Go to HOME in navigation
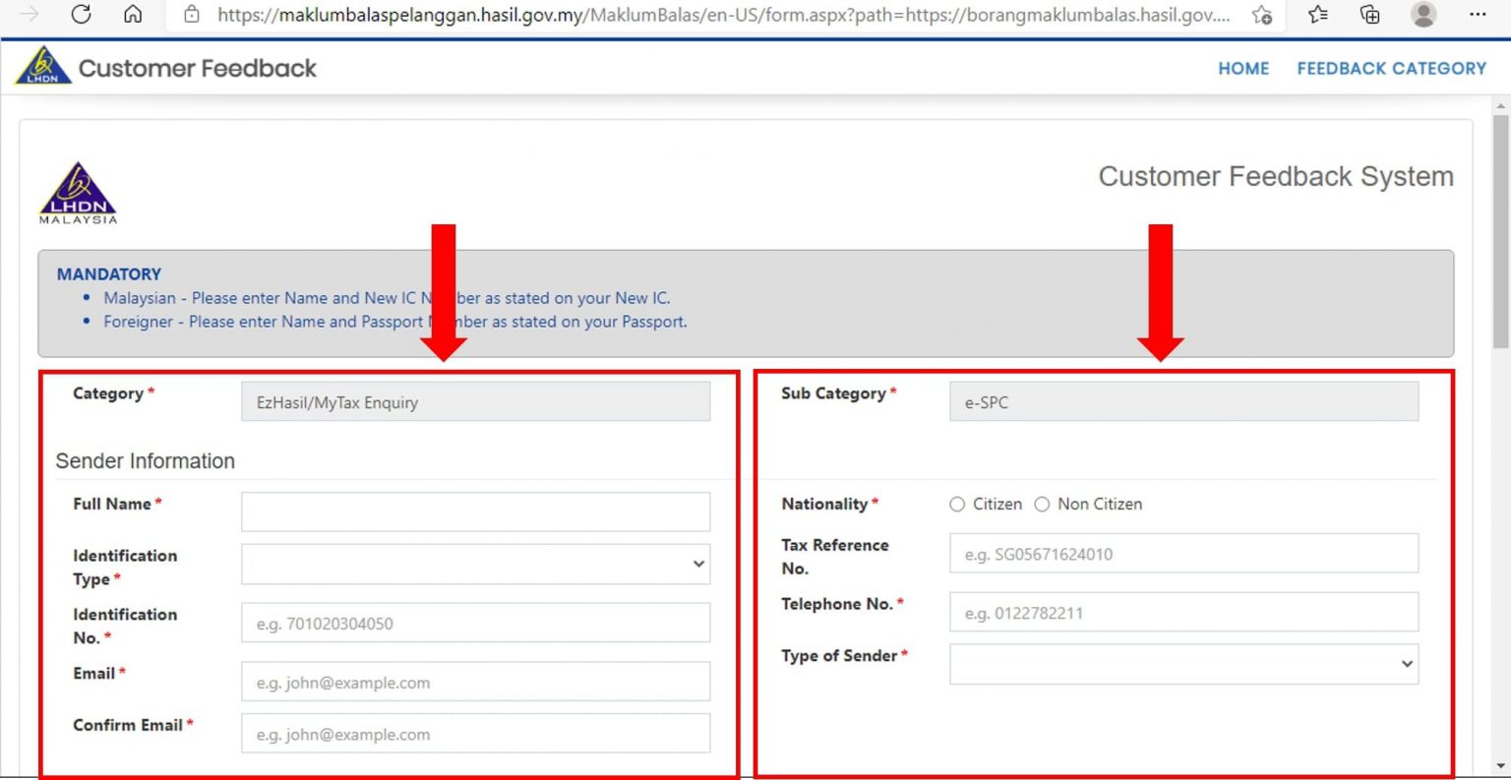This screenshot has width=1511, height=780. click(x=1243, y=69)
